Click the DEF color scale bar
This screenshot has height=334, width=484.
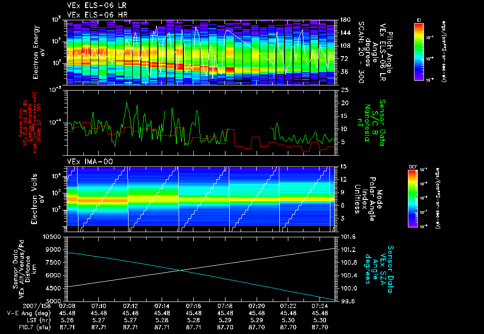coord(413,199)
